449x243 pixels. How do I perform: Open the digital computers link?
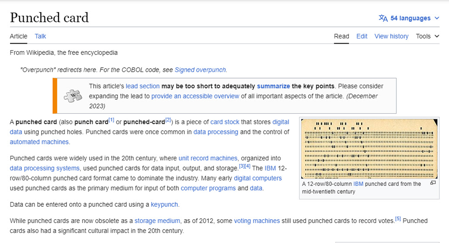coord(258,178)
